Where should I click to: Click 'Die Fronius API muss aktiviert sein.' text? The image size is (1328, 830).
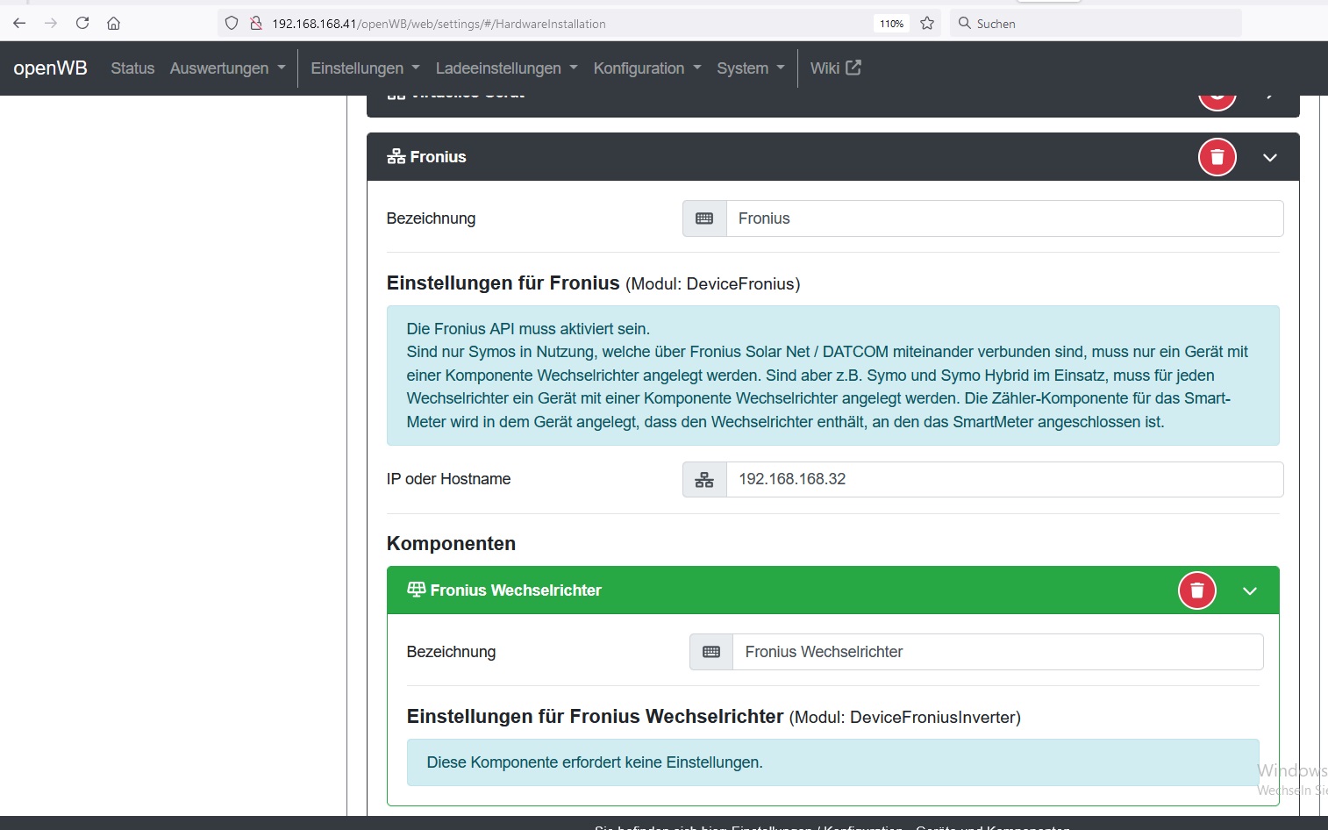[x=528, y=329]
